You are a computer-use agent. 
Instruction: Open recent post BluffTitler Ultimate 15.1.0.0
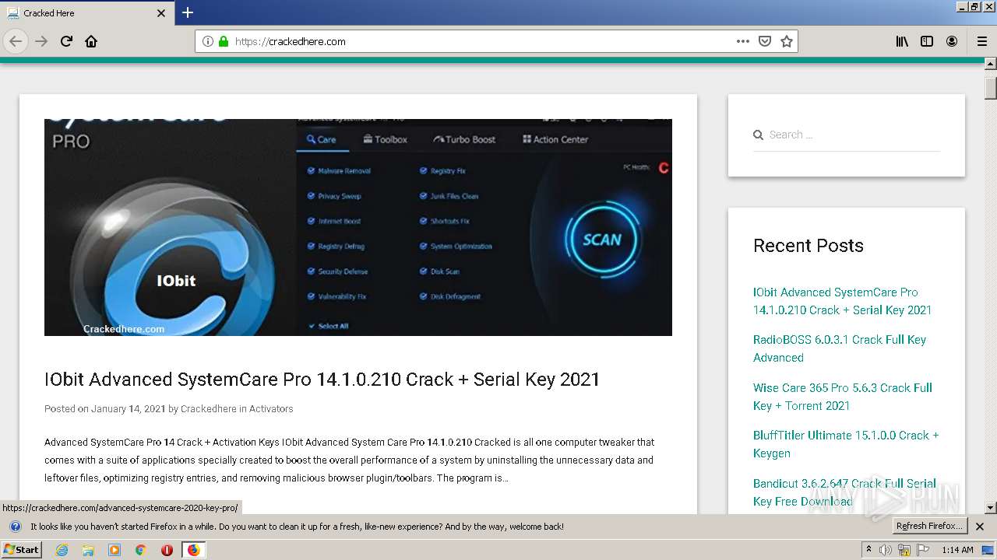coord(846,444)
